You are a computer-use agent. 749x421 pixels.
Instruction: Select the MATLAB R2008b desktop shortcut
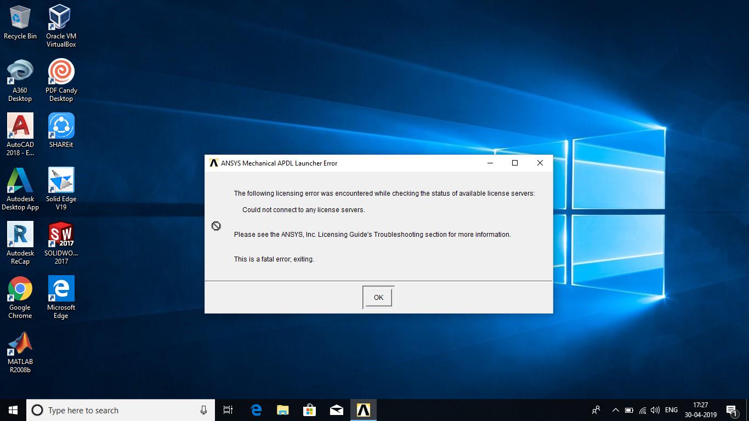click(x=20, y=352)
